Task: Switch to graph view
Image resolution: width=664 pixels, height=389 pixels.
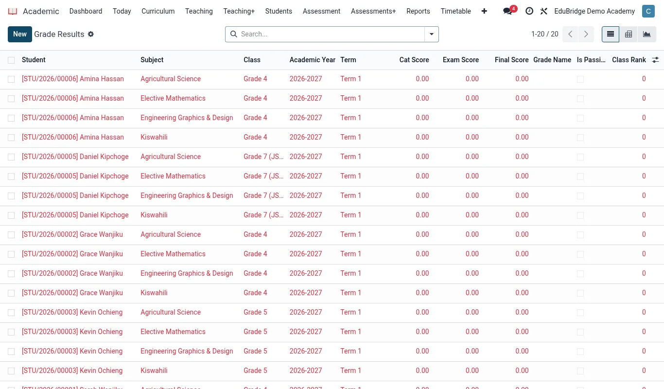Action: (x=647, y=34)
